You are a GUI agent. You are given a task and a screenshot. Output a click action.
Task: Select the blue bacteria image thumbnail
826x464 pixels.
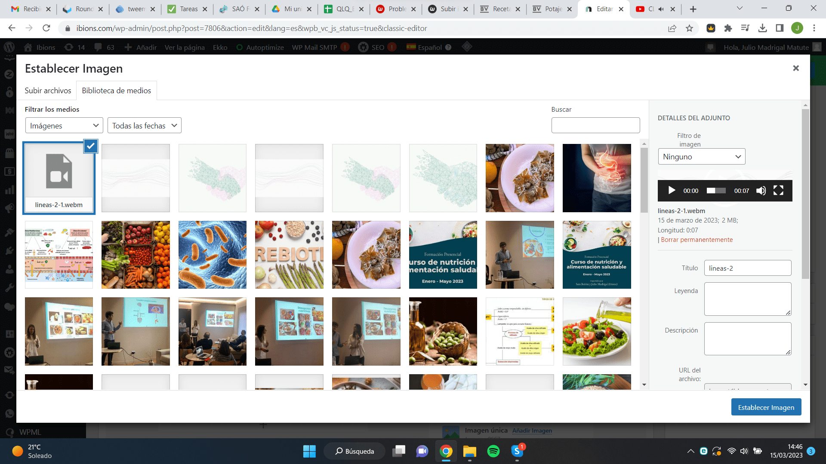tap(213, 255)
